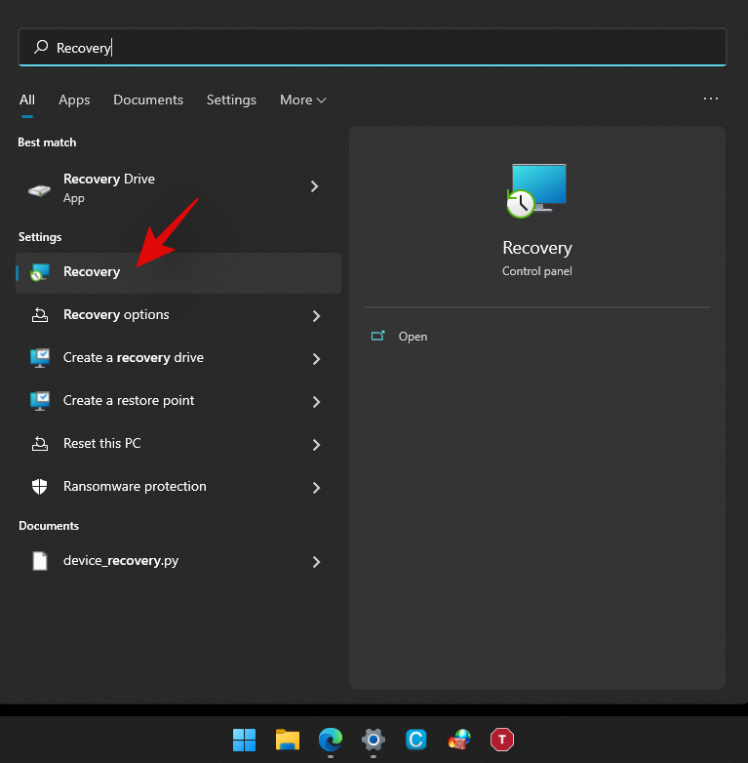The height and width of the screenshot is (763, 748).
Task: Launch Microsoft Edge from the taskbar
Action: click(330, 740)
